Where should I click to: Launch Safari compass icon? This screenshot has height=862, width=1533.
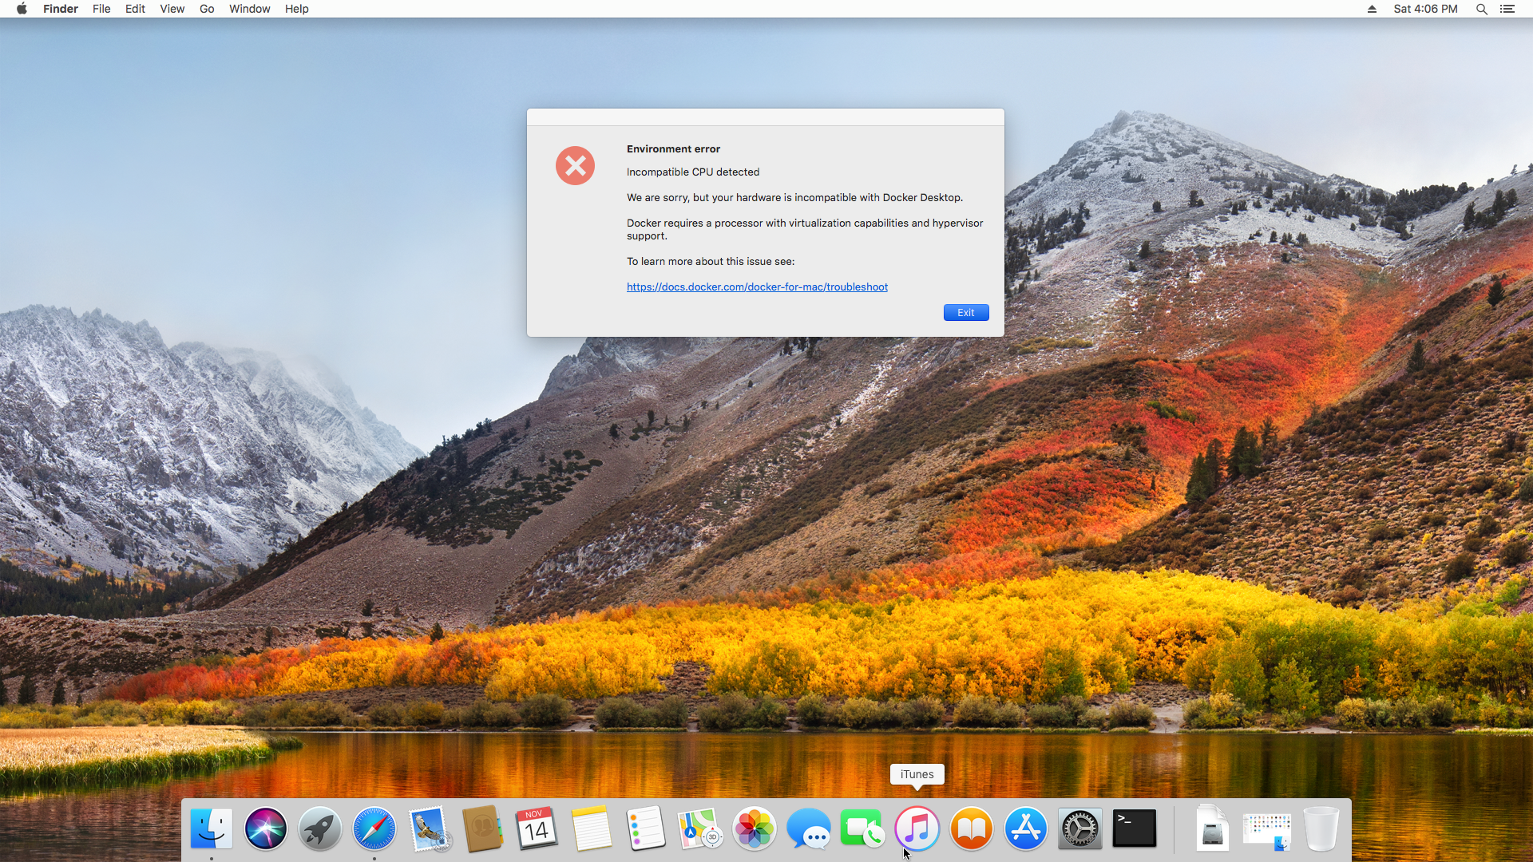374,828
